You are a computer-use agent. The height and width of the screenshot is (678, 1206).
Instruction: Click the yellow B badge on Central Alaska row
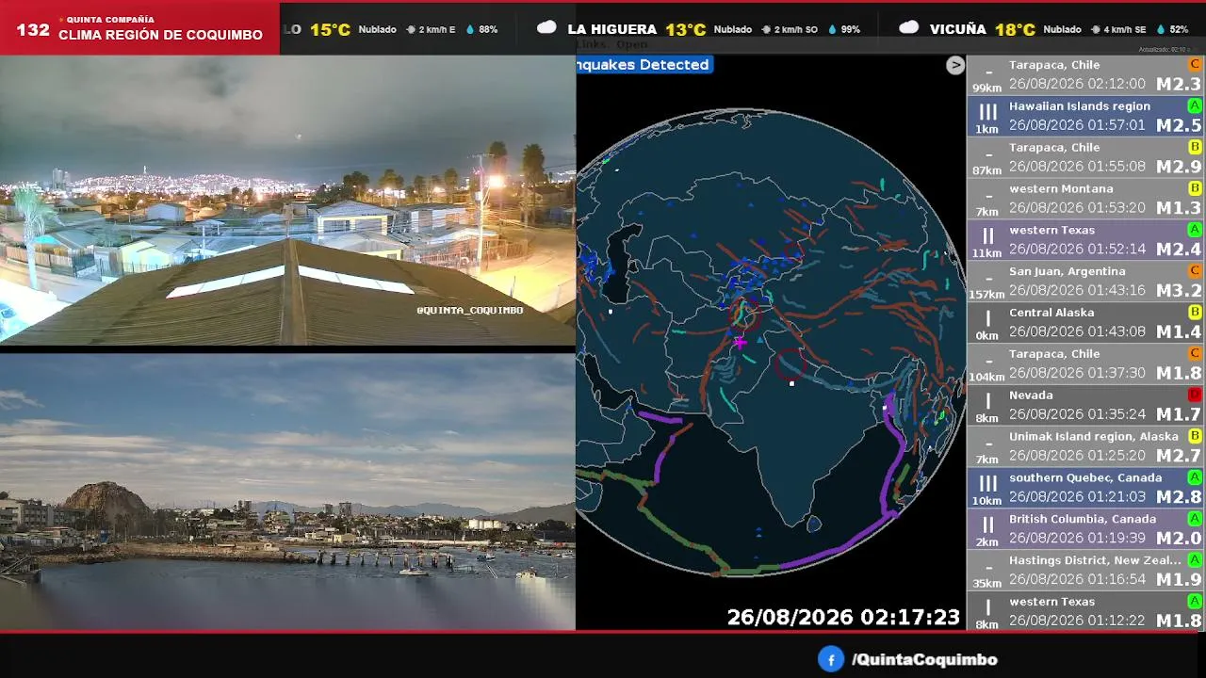[1195, 312]
